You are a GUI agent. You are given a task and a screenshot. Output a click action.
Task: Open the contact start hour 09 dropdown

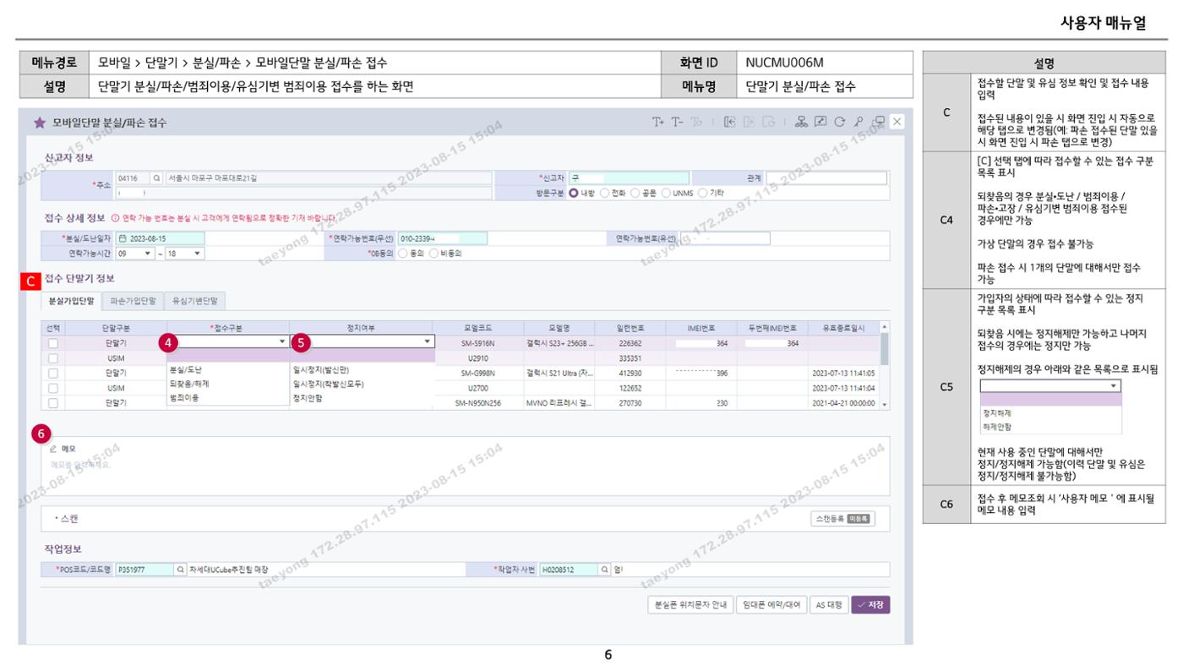135,253
